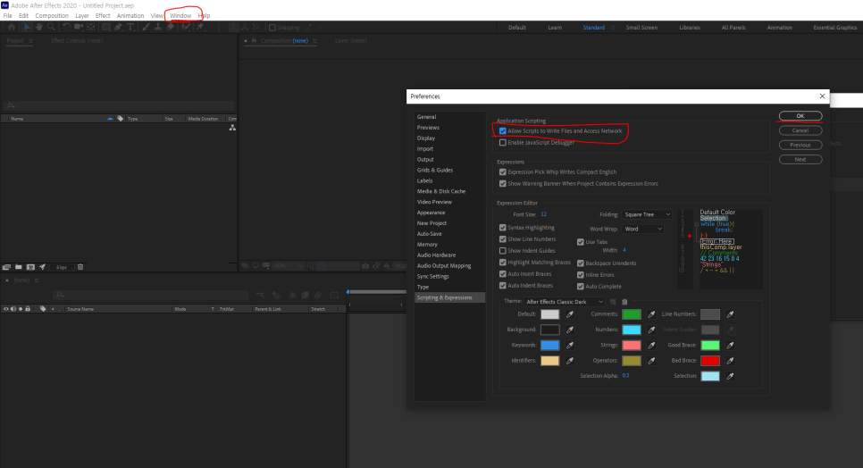Toggle Auto Complete checkbox

tap(580, 287)
